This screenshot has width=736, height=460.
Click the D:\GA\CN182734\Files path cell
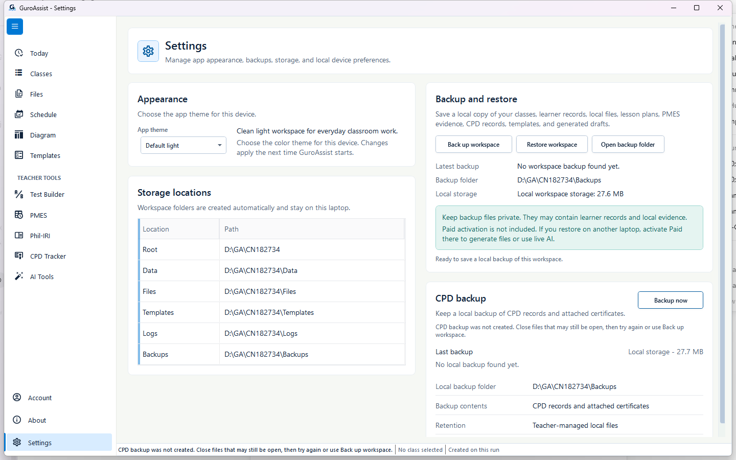coord(312,291)
